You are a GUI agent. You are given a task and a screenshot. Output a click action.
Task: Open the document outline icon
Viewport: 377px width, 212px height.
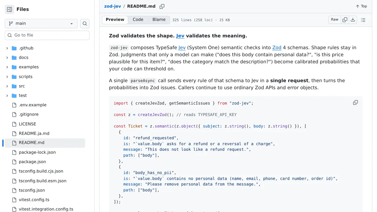tap(363, 20)
